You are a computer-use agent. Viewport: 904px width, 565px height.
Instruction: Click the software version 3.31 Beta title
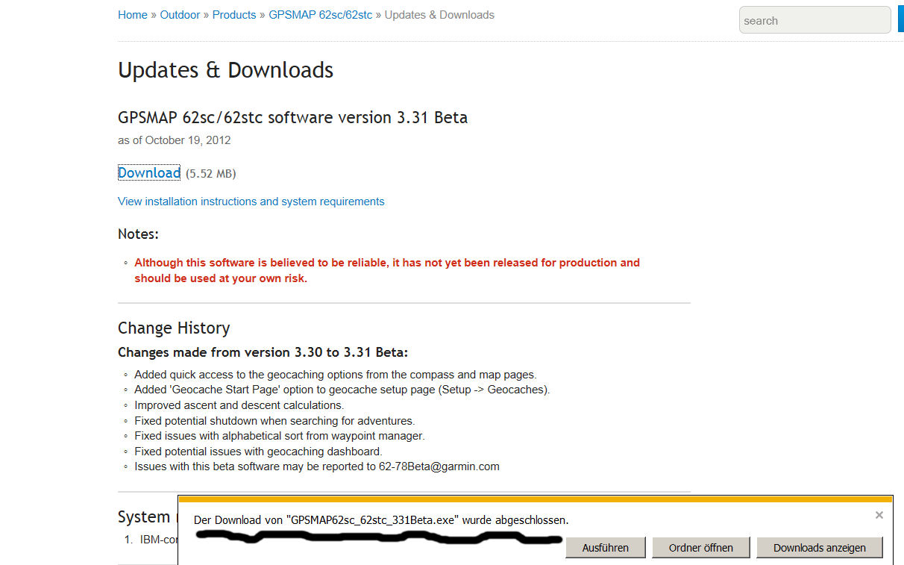pyautogui.click(x=292, y=118)
